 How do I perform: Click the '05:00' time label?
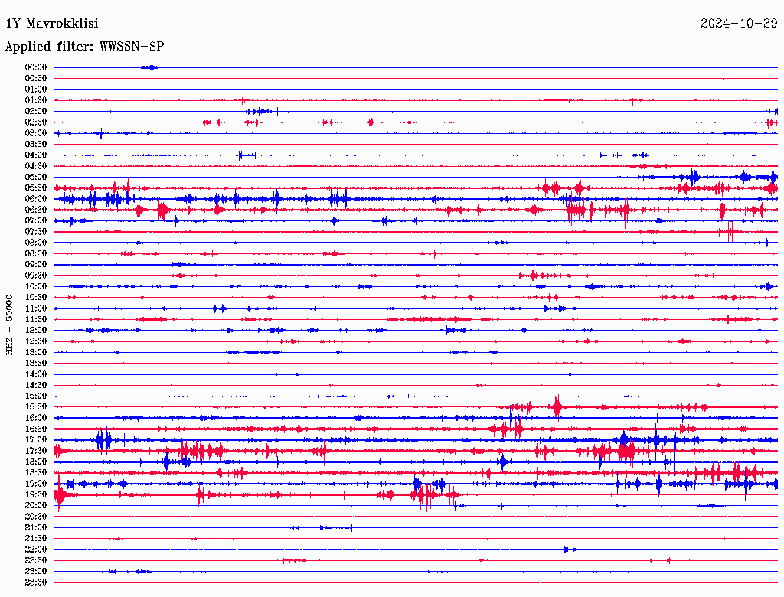(x=35, y=178)
